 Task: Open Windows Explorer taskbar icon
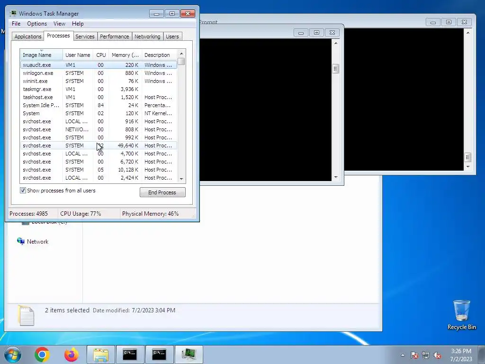tap(101, 355)
